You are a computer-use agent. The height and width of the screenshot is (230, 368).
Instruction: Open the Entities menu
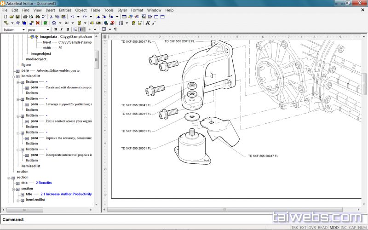pyautogui.click(x=65, y=10)
